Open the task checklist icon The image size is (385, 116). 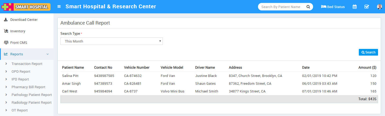click(367, 7)
